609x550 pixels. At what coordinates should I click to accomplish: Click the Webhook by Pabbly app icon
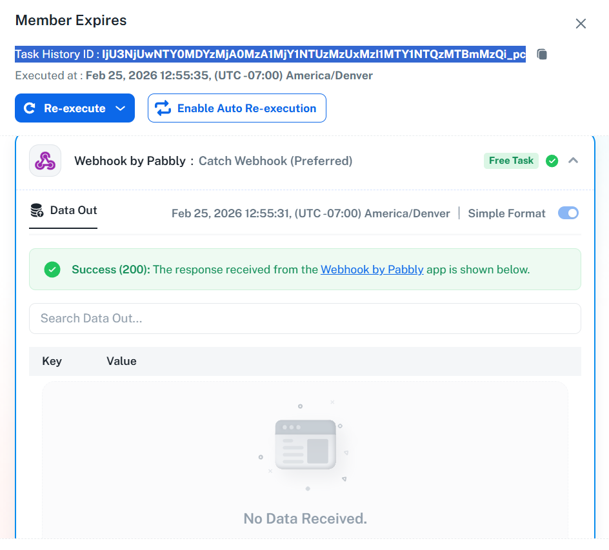tap(45, 161)
